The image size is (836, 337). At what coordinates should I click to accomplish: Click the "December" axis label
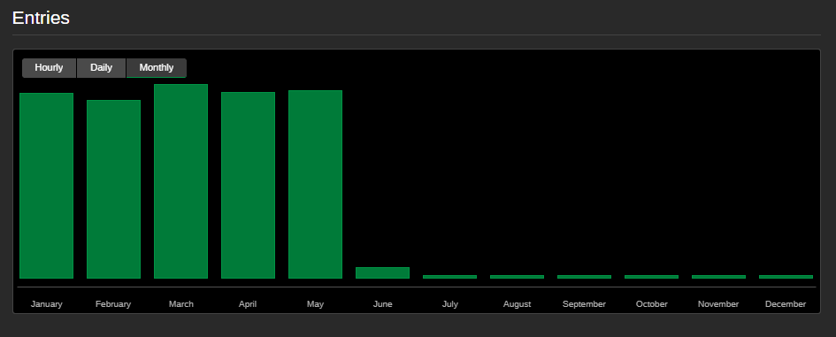click(786, 304)
